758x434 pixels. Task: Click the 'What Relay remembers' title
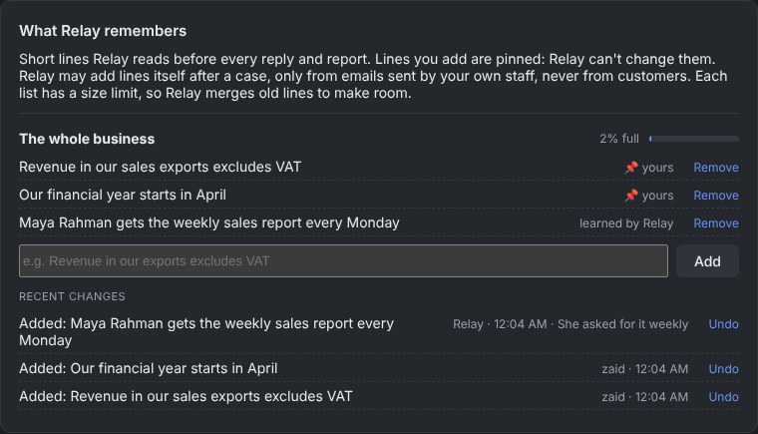pos(103,31)
